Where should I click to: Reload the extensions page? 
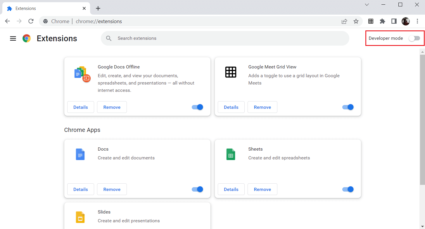(31, 21)
